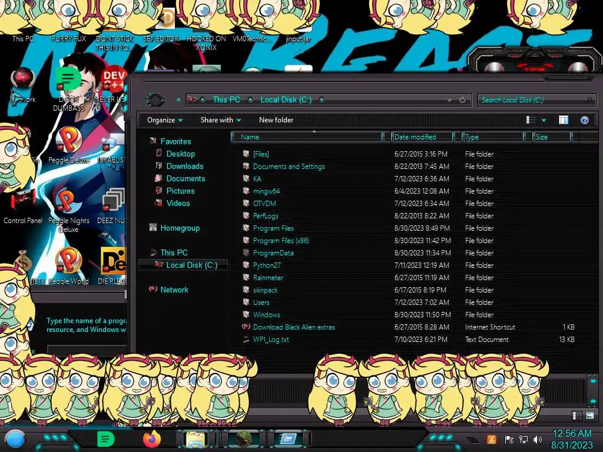The width and height of the screenshot is (603, 452).
Task: Open Firefox from the taskbar
Action: pyautogui.click(x=151, y=439)
